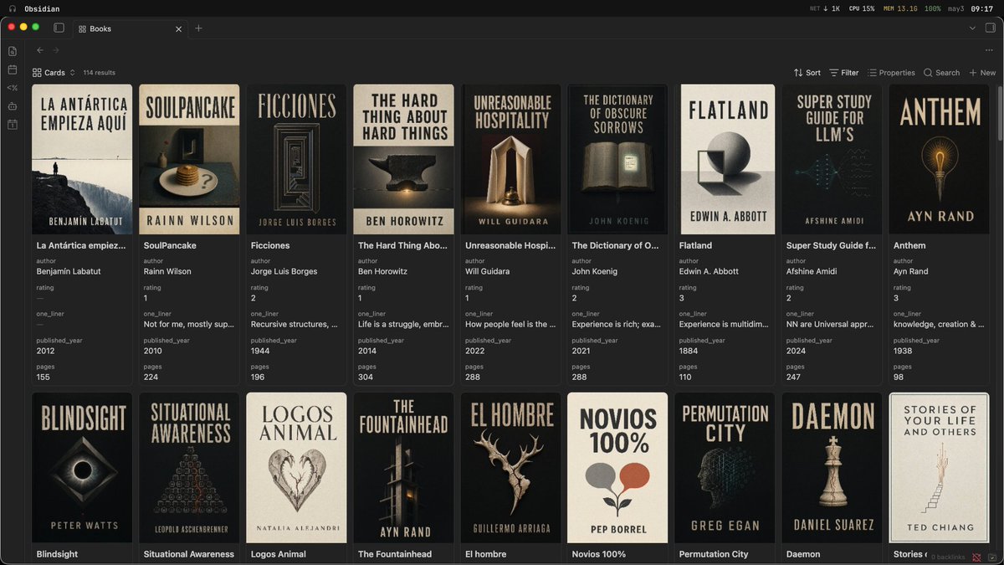
Task: Click the red sync status icon
Action: coord(976,557)
